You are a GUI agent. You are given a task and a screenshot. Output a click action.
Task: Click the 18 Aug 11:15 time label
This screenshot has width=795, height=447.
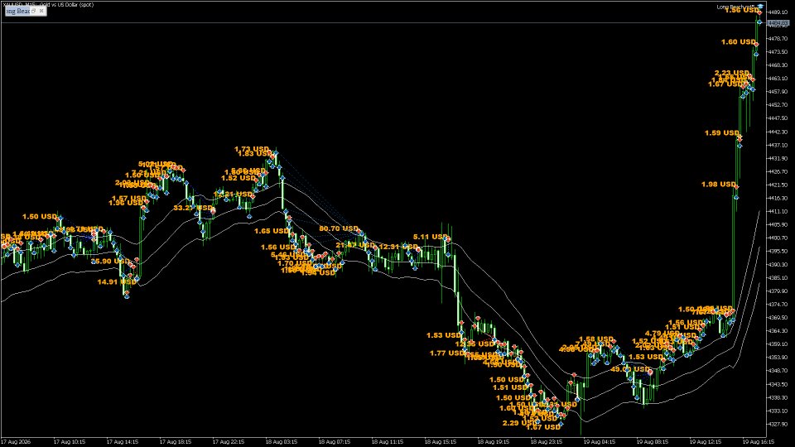pos(387,442)
